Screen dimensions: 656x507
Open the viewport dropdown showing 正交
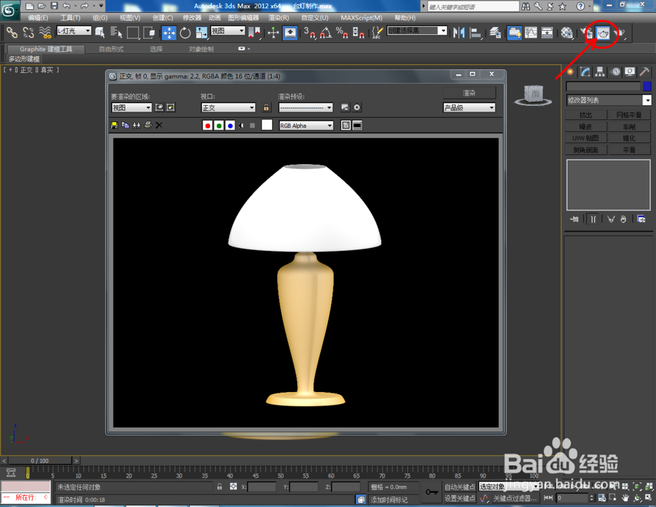coord(228,108)
